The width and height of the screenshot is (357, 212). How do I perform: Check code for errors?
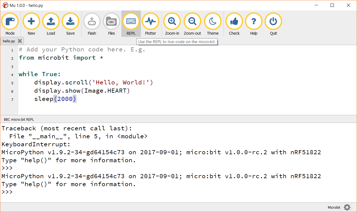click(x=234, y=24)
